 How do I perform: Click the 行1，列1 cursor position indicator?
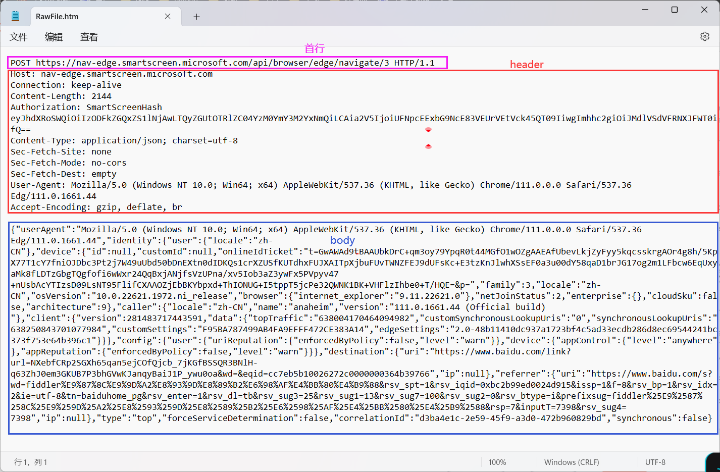click(31, 462)
